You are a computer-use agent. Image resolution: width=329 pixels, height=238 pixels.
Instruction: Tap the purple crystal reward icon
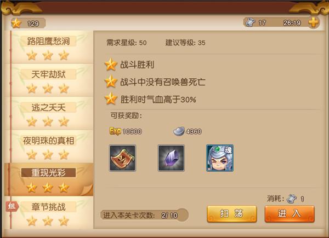pyautogui.click(x=171, y=158)
